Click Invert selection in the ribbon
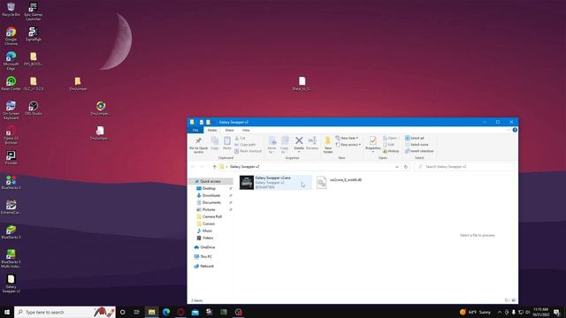Image resolution: width=566 pixels, height=318 pixels. 419,151
